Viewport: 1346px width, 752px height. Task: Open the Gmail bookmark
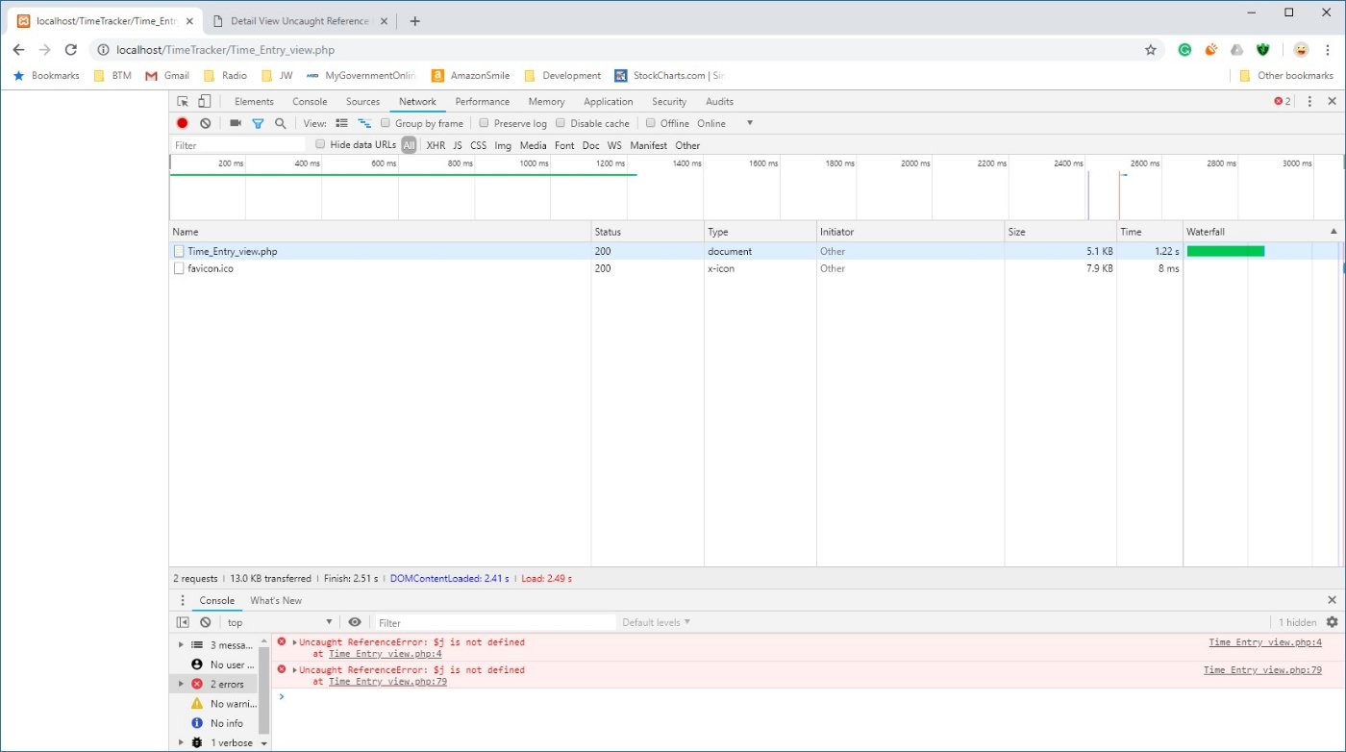click(x=166, y=75)
